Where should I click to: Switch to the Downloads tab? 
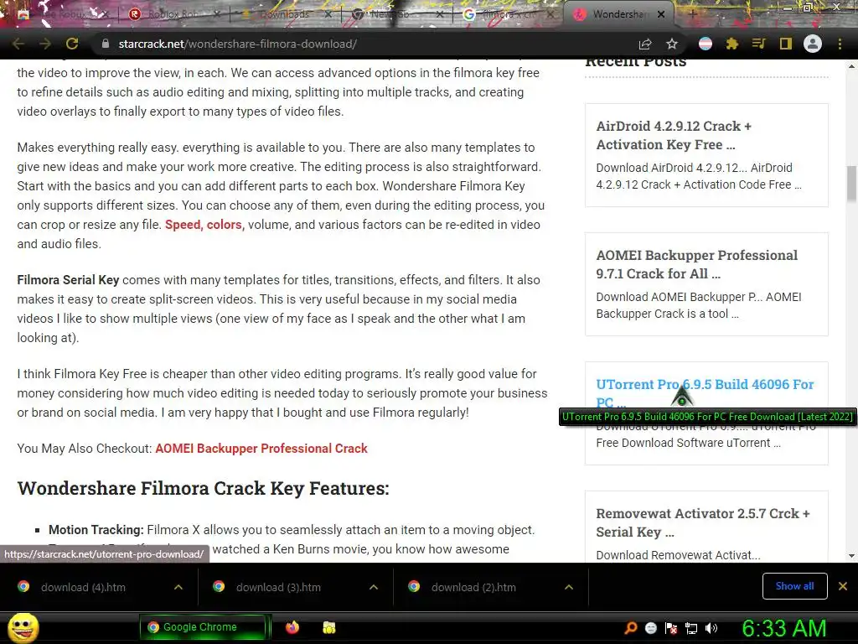point(285,14)
